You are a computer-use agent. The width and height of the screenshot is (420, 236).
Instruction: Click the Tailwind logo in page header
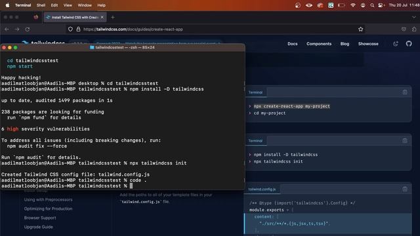point(43,43)
